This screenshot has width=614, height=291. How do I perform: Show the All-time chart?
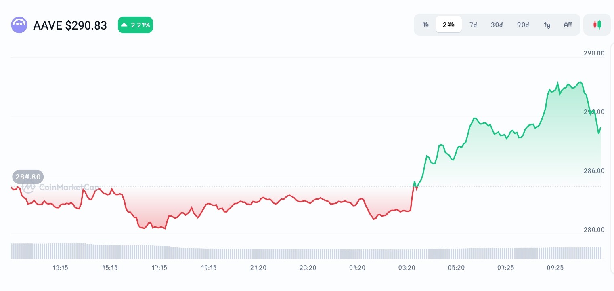(x=567, y=25)
